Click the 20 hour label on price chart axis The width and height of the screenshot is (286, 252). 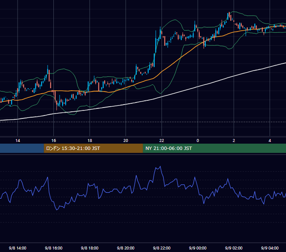pos(126,141)
